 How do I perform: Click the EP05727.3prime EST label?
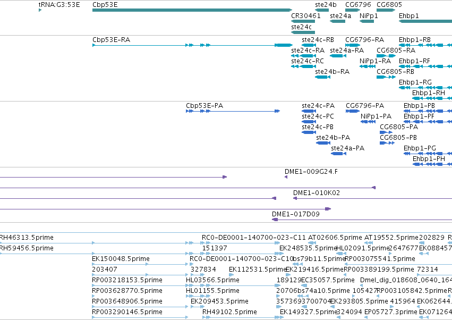coord(391,312)
